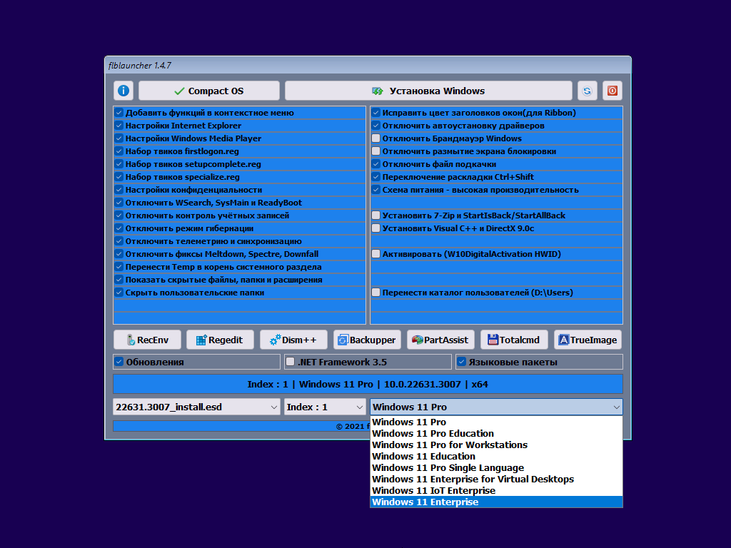This screenshot has height=548, width=731.
Task: Click the Compact OS button
Action: pyautogui.click(x=209, y=91)
